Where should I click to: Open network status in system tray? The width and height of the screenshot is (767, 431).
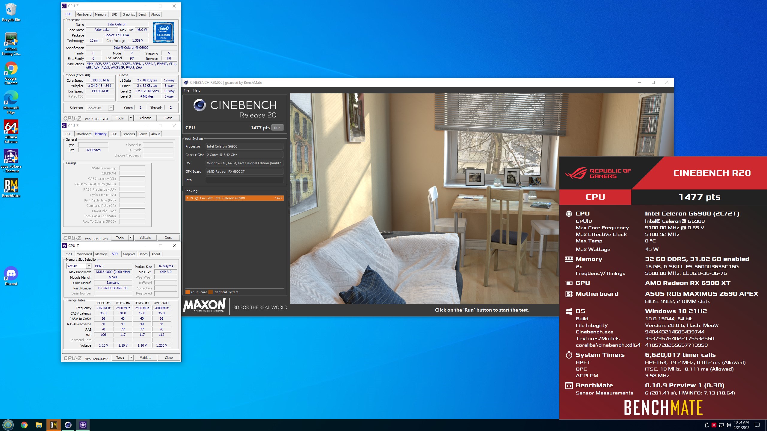[x=721, y=425]
